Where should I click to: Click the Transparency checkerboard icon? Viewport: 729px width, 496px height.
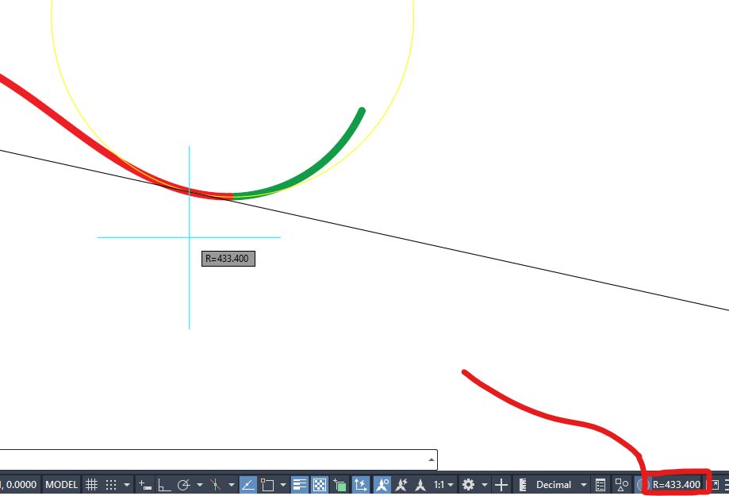320,484
